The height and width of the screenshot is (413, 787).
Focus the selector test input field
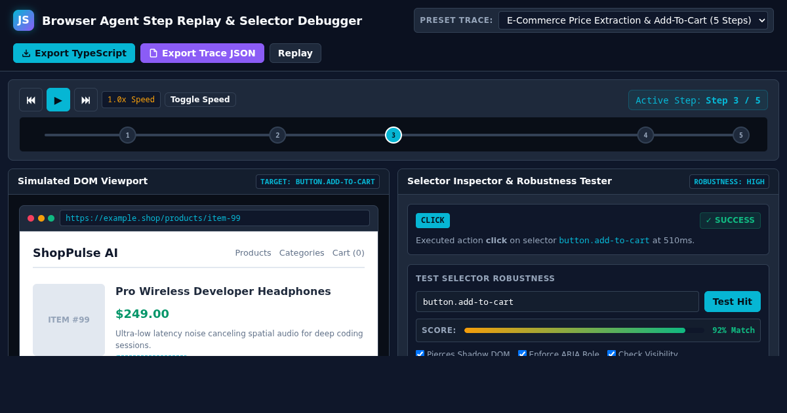557,302
